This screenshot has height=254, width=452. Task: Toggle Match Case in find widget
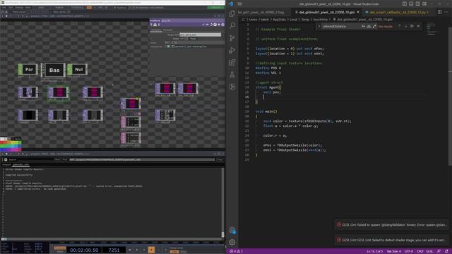tap(363, 26)
